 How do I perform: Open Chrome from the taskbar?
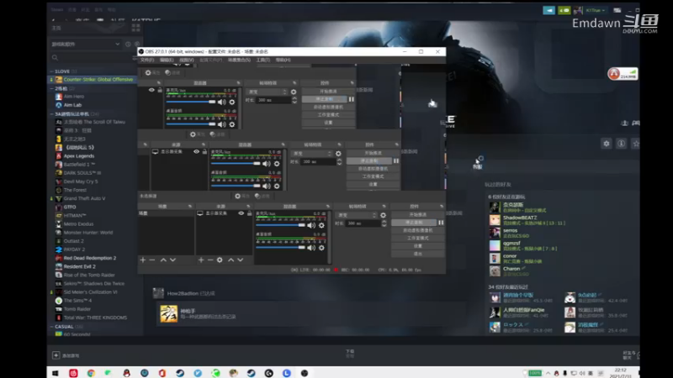pos(91,373)
